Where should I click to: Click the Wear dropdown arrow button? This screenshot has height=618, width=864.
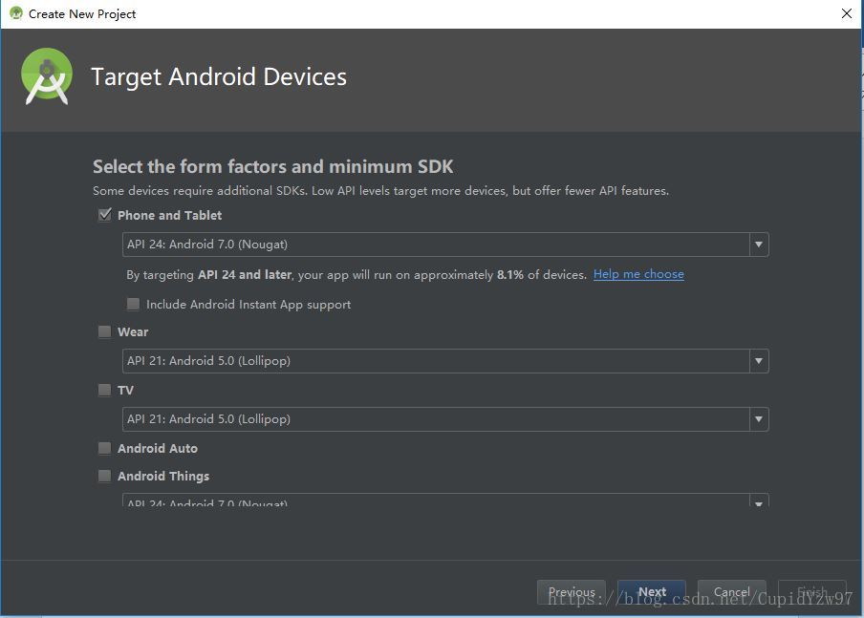click(759, 361)
